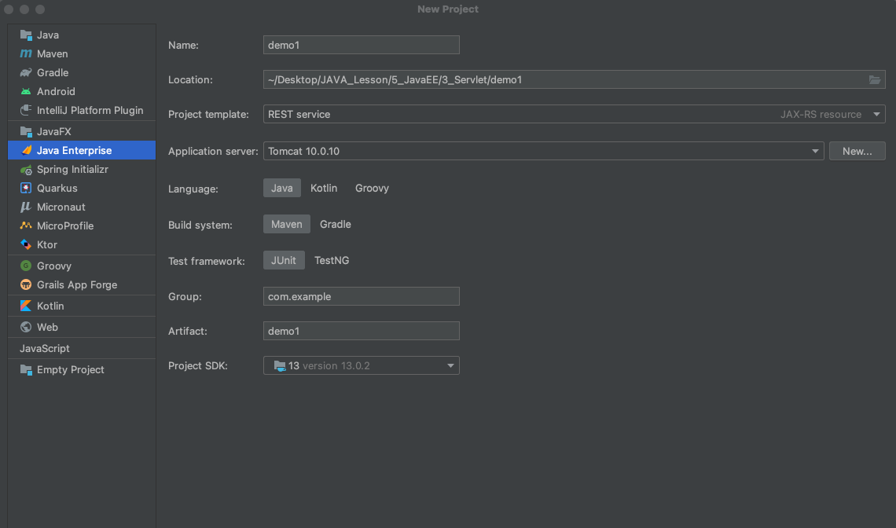This screenshot has height=528, width=896.
Task: Set language to Java
Action: click(x=281, y=188)
